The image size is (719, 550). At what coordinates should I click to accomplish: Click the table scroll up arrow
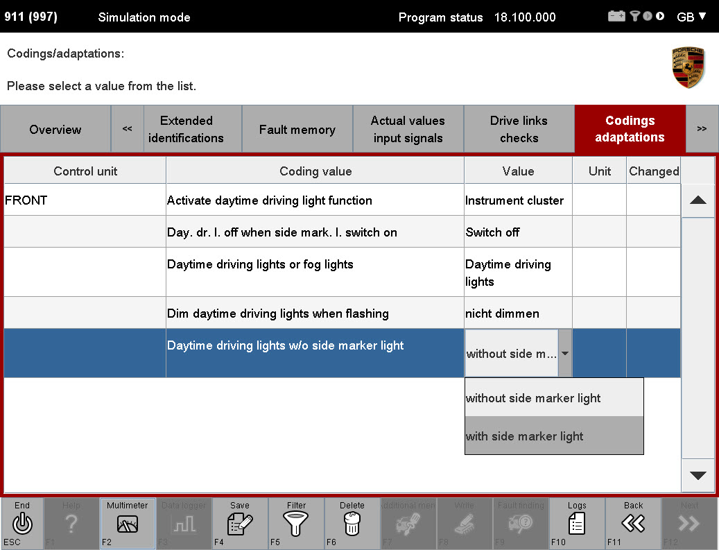698,200
